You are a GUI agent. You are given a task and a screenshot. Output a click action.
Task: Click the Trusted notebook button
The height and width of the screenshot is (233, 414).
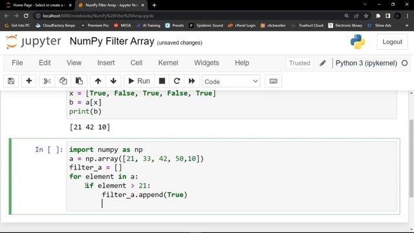pos(300,63)
